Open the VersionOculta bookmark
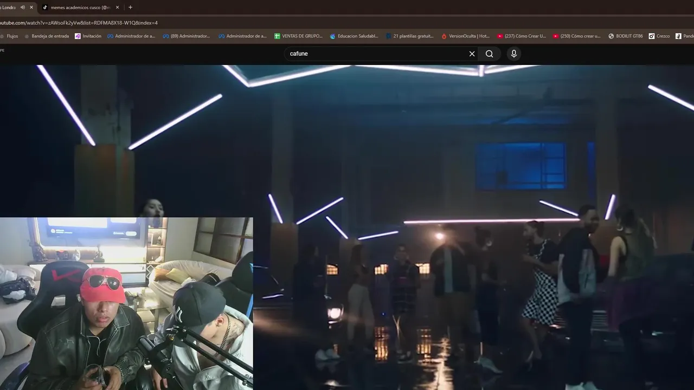 [x=466, y=36]
